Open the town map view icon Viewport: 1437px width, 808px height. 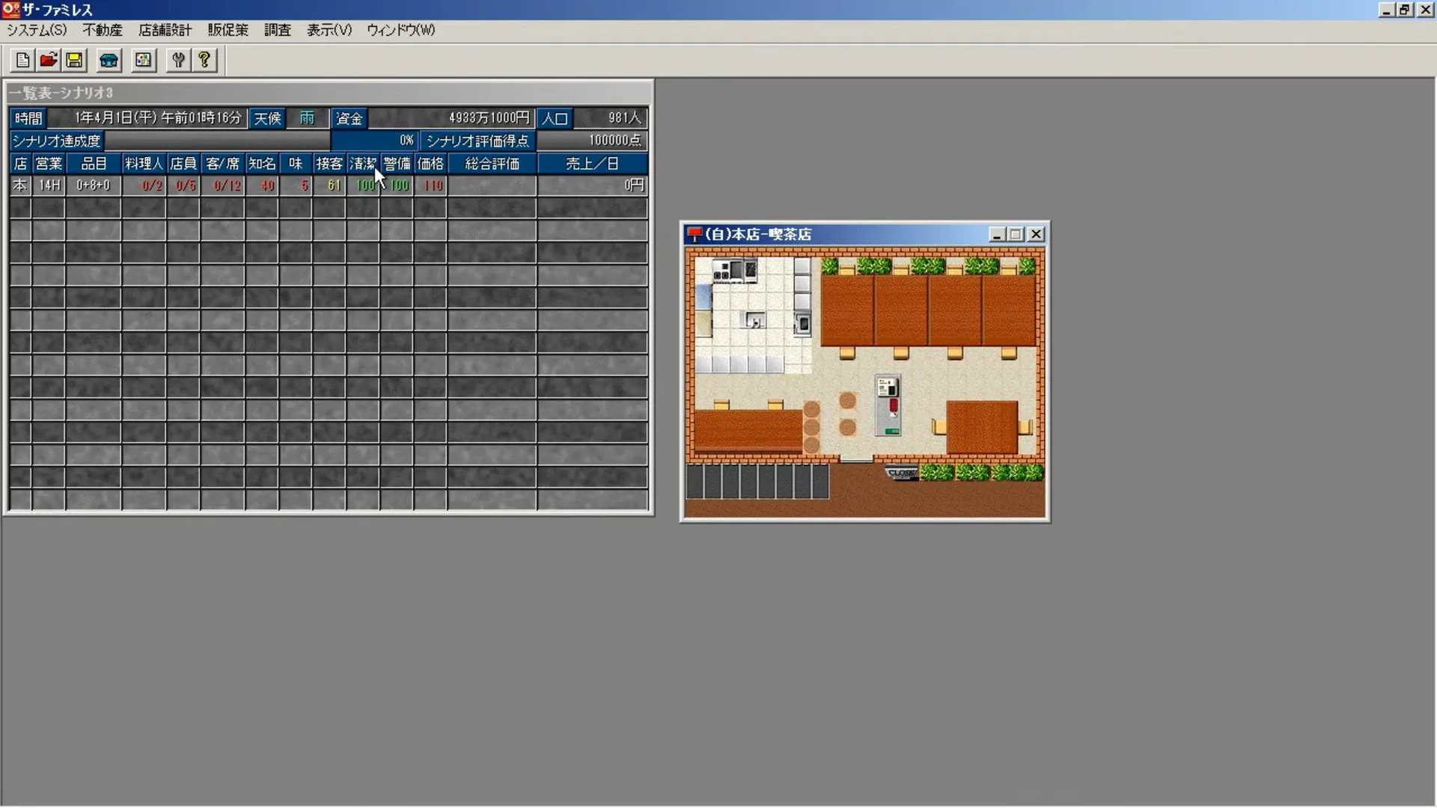point(143,60)
